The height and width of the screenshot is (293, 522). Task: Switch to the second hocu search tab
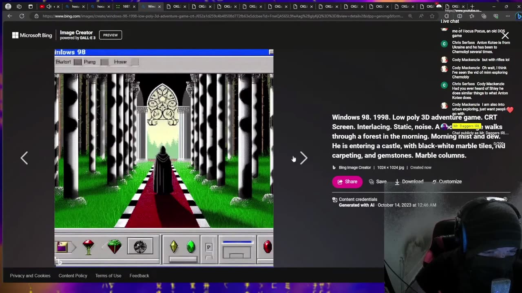100,7
